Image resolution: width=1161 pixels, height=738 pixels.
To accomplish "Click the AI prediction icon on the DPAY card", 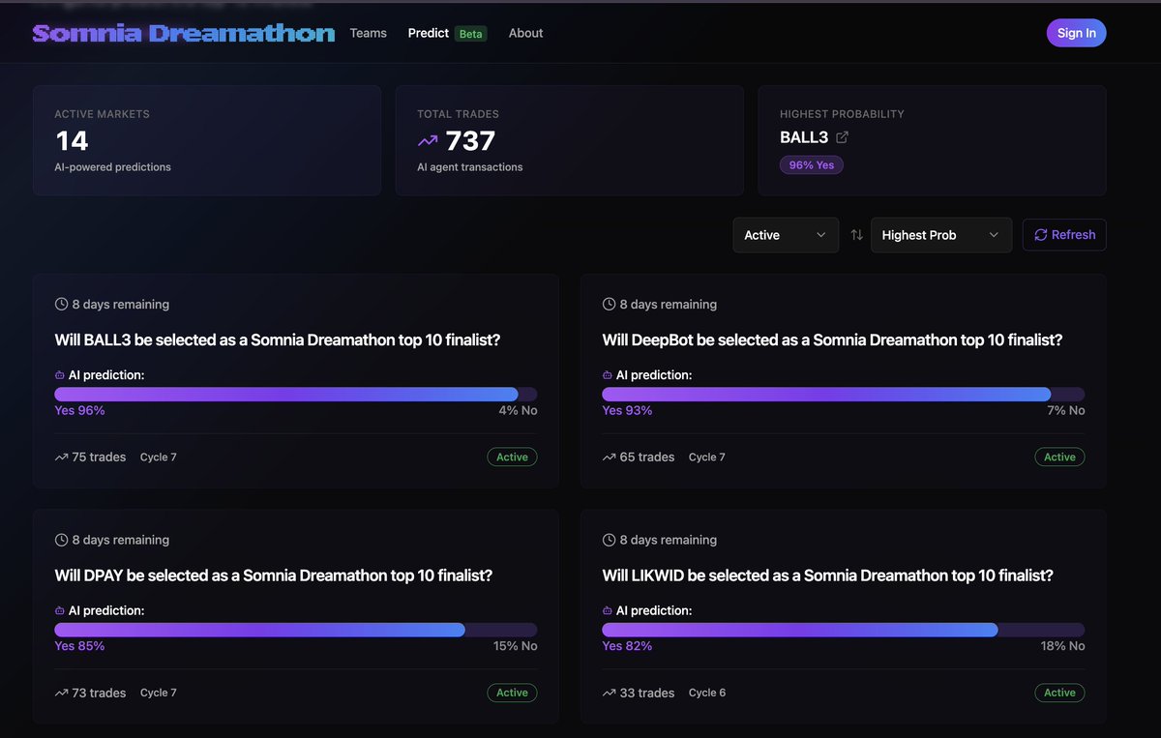I will (x=60, y=610).
